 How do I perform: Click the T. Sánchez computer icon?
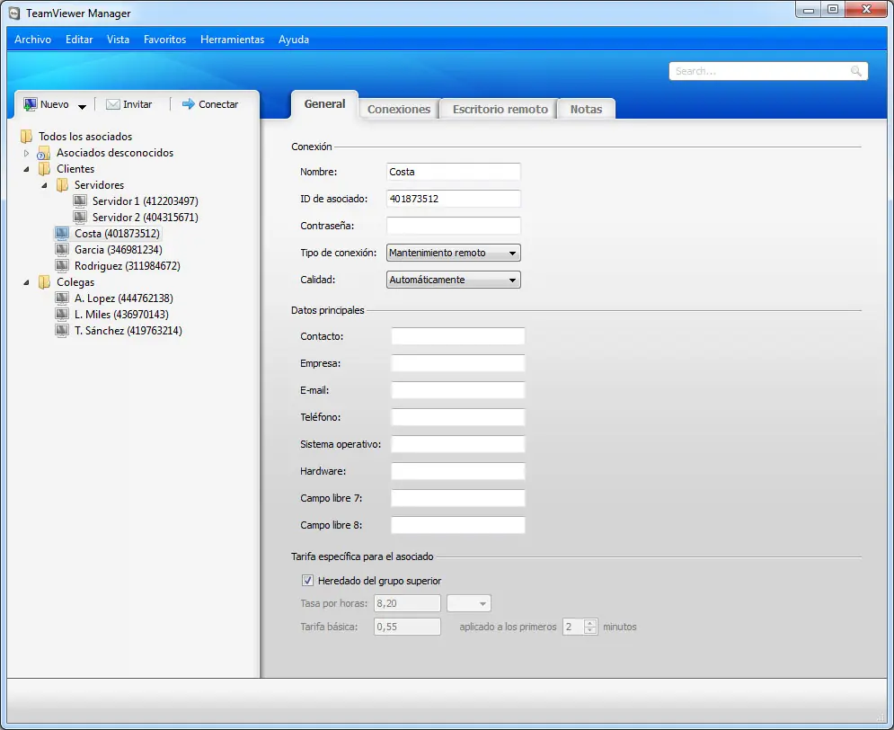tap(62, 331)
